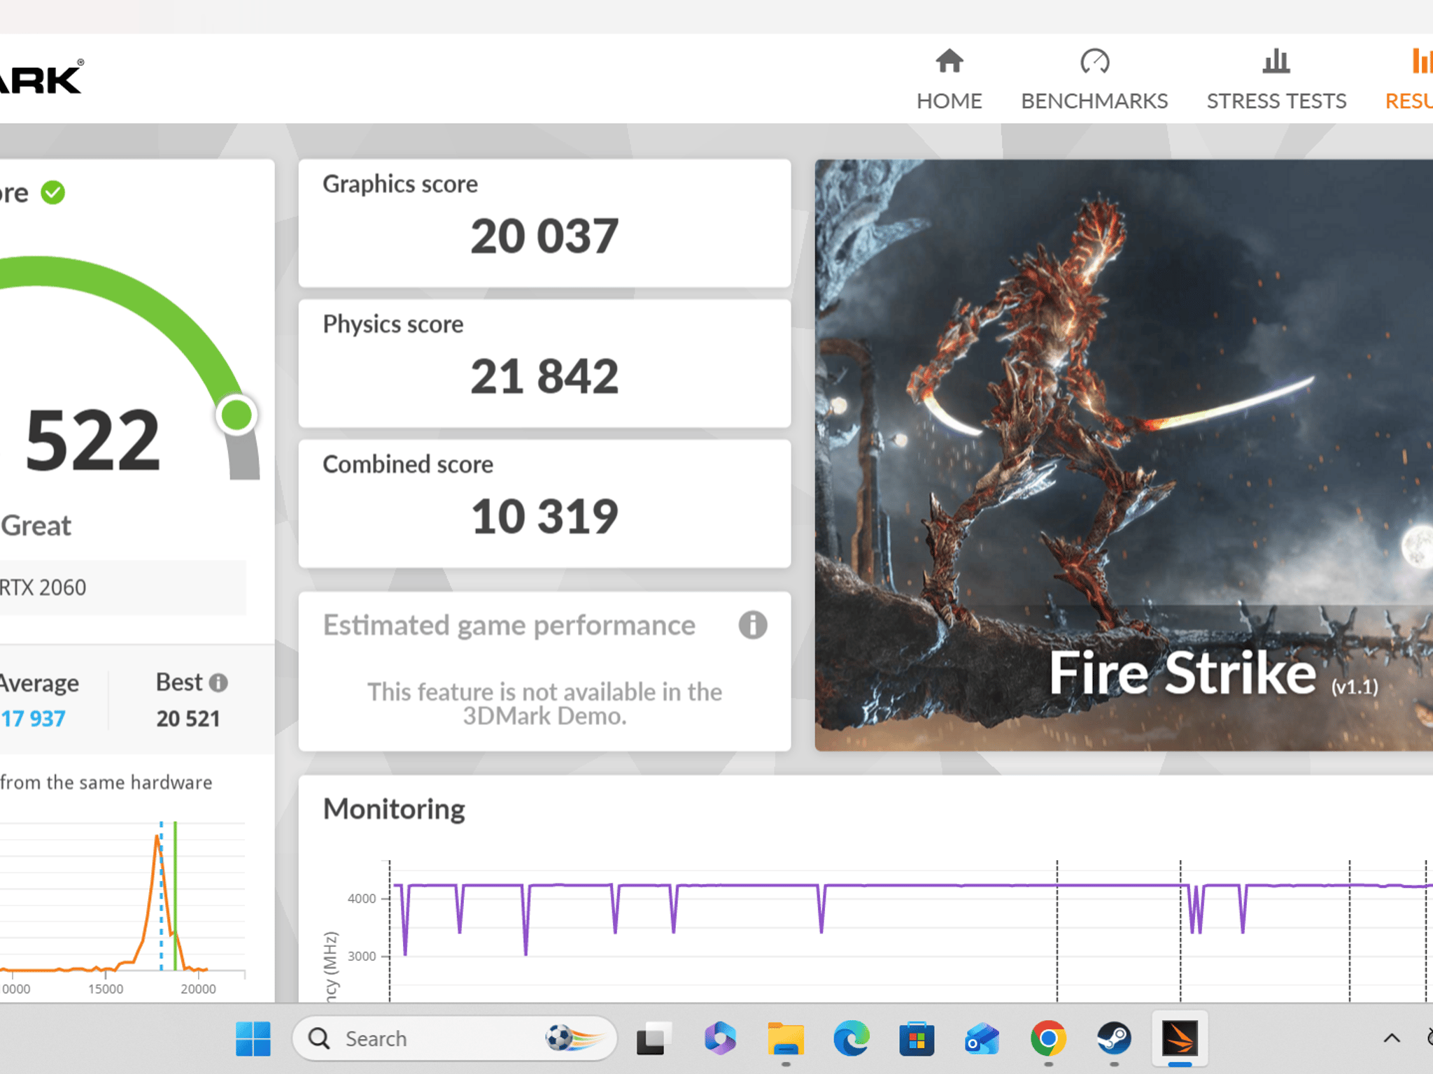This screenshot has width=1433, height=1074.
Task: Click the RTX 2060 hardware field
Action: [123, 587]
